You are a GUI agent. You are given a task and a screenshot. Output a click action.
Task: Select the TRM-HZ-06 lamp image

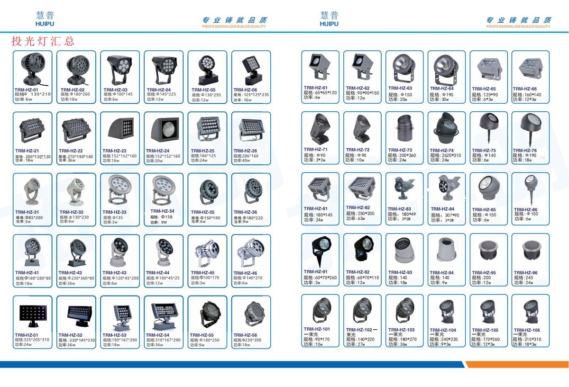point(251,69)
